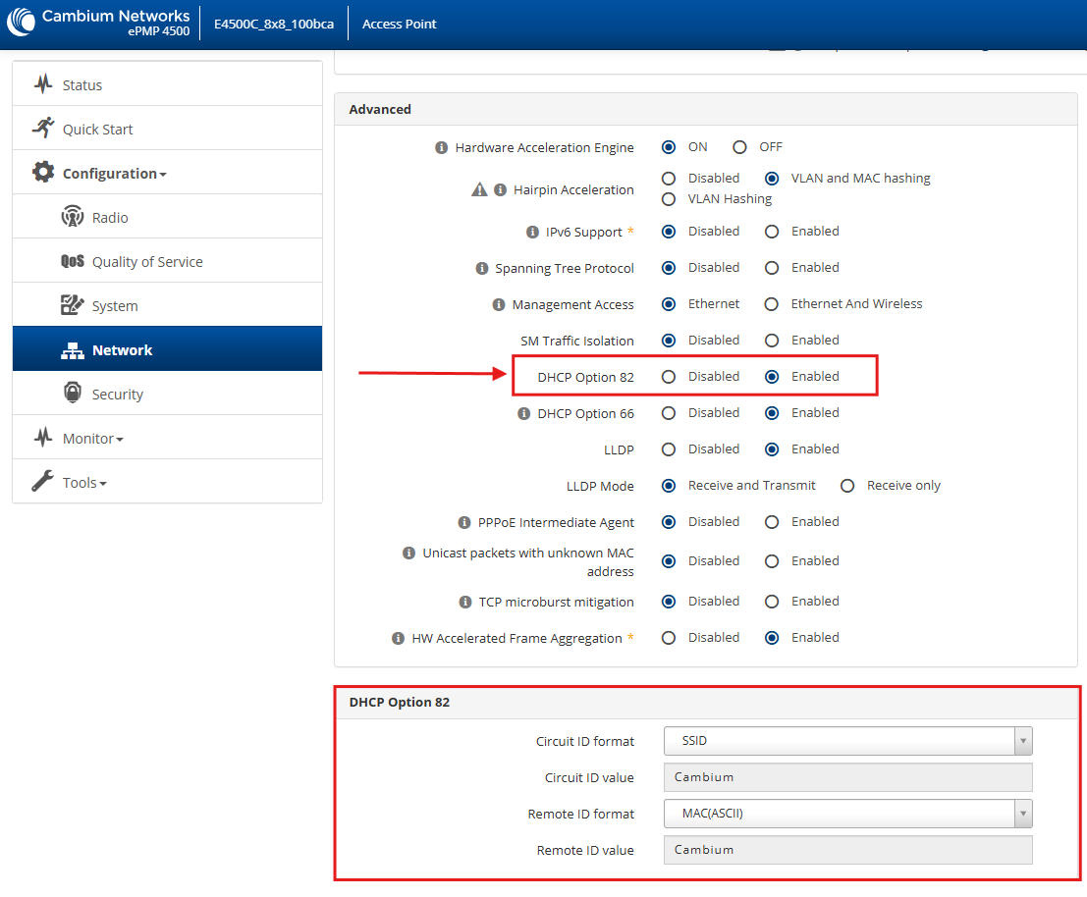The image size is (1087, 897).
Task: Open System configuration
Action: tap(167, 305)
